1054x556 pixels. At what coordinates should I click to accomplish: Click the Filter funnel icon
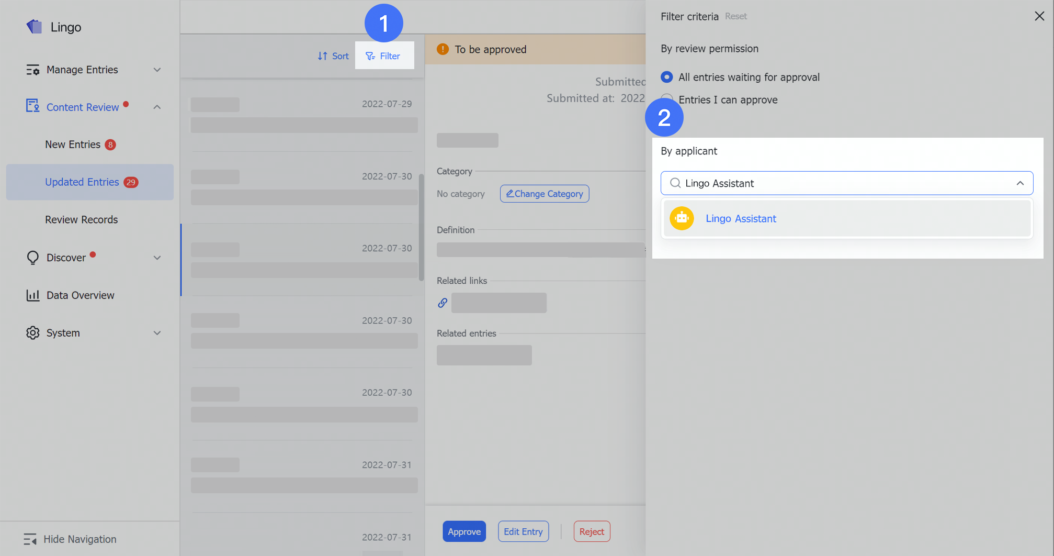point(370,55)
